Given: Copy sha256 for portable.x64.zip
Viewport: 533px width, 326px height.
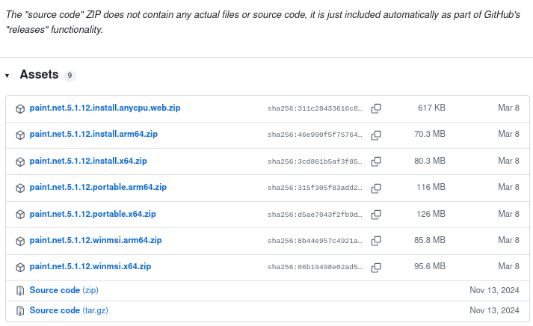Looking at the screenshot, I should click(x=376, y=215).
